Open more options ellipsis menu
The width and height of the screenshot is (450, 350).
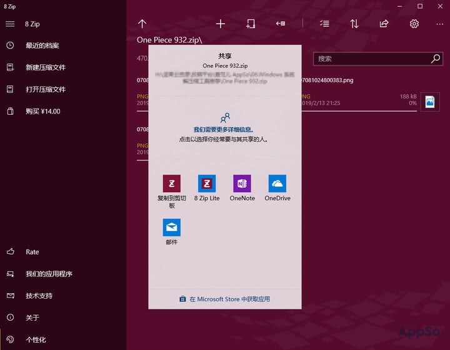click(x=439, y=24)
